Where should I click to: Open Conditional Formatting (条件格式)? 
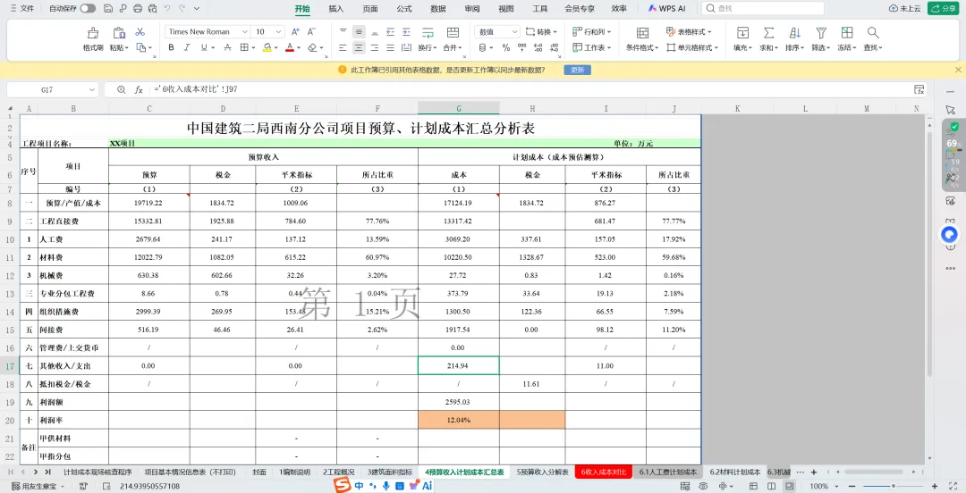(x=642, y=39)
